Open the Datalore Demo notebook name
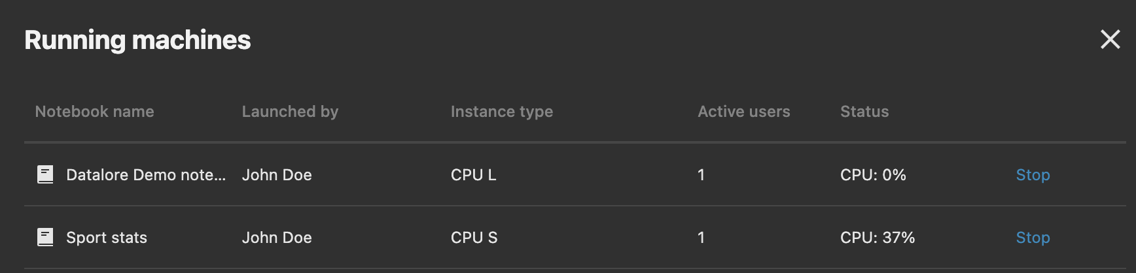The height and width of the screenshot is (273, 1136). pyautogui.click(x=145, y=174)
